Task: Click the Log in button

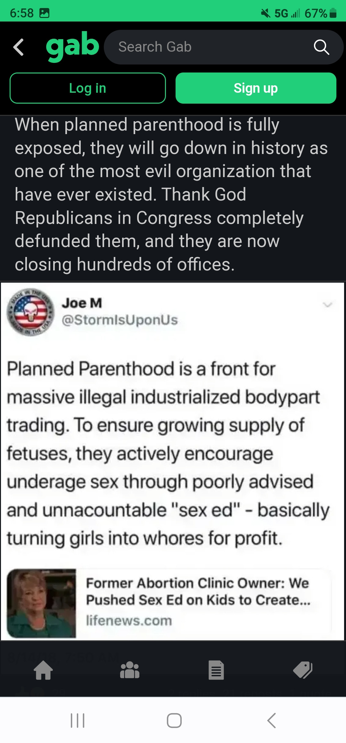Action: pyautogui.click(x=88, y=88)
